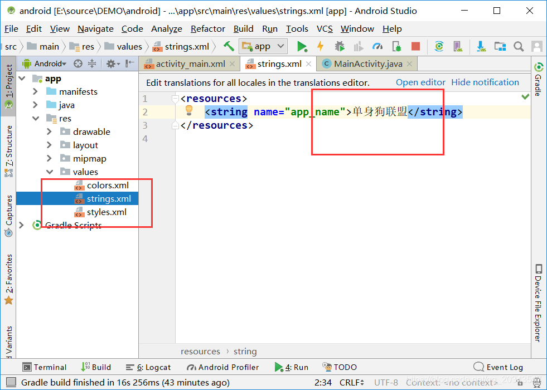Run the app with green play button

pyautogui.click(x=302, y=46)
